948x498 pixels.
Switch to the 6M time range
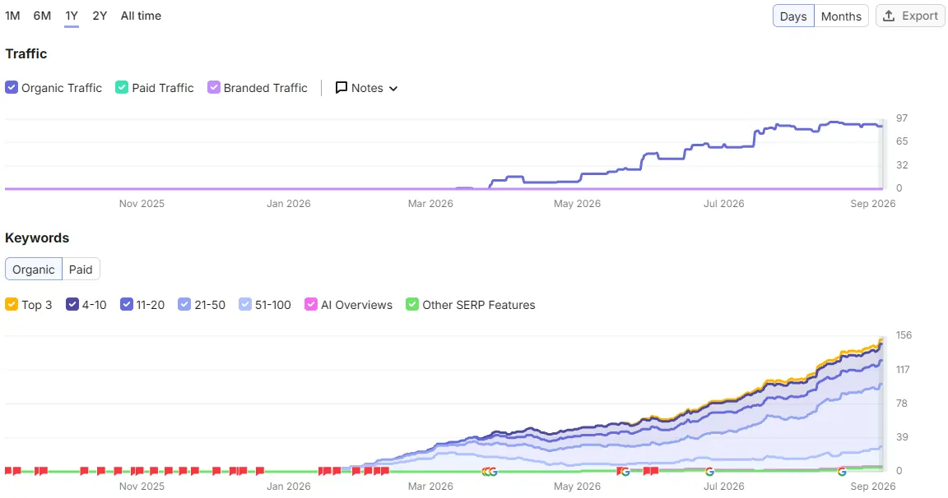coord(42,16)
